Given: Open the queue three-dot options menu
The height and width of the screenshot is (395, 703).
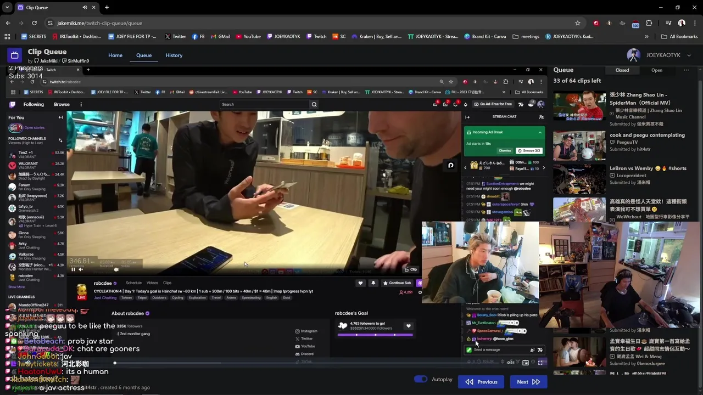Looking at the screenshot, I should [686, 70].
